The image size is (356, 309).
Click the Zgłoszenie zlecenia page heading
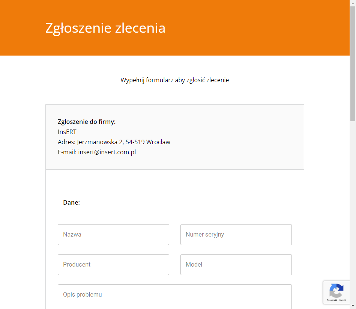pos(105,28)
